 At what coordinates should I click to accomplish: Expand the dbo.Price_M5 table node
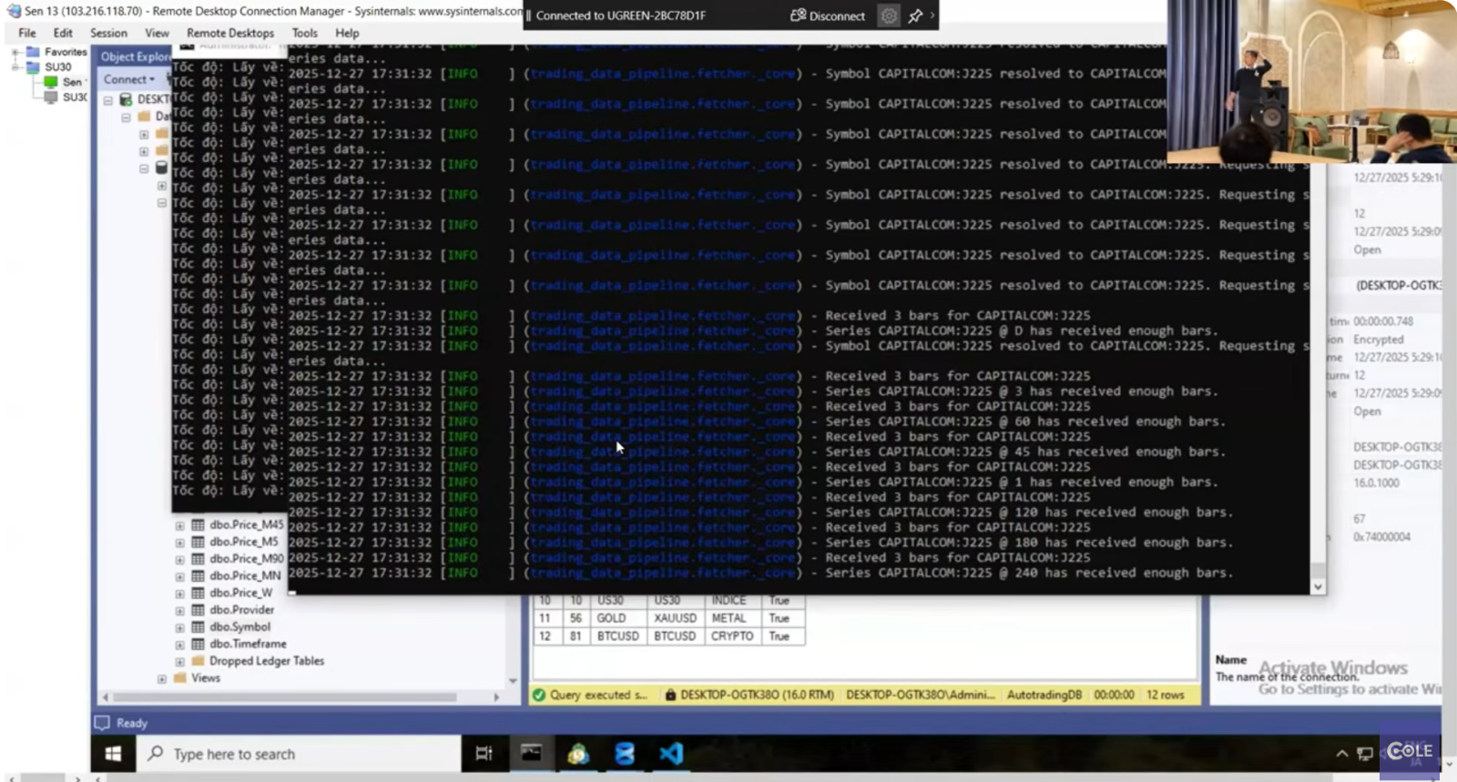tap(180, 543)
